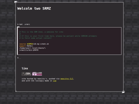This screenshot has height=104, width=139.
Task: Click the 'source $SRMSH/oh-my-srmsh.sh' line
Action: coord(34,44)
